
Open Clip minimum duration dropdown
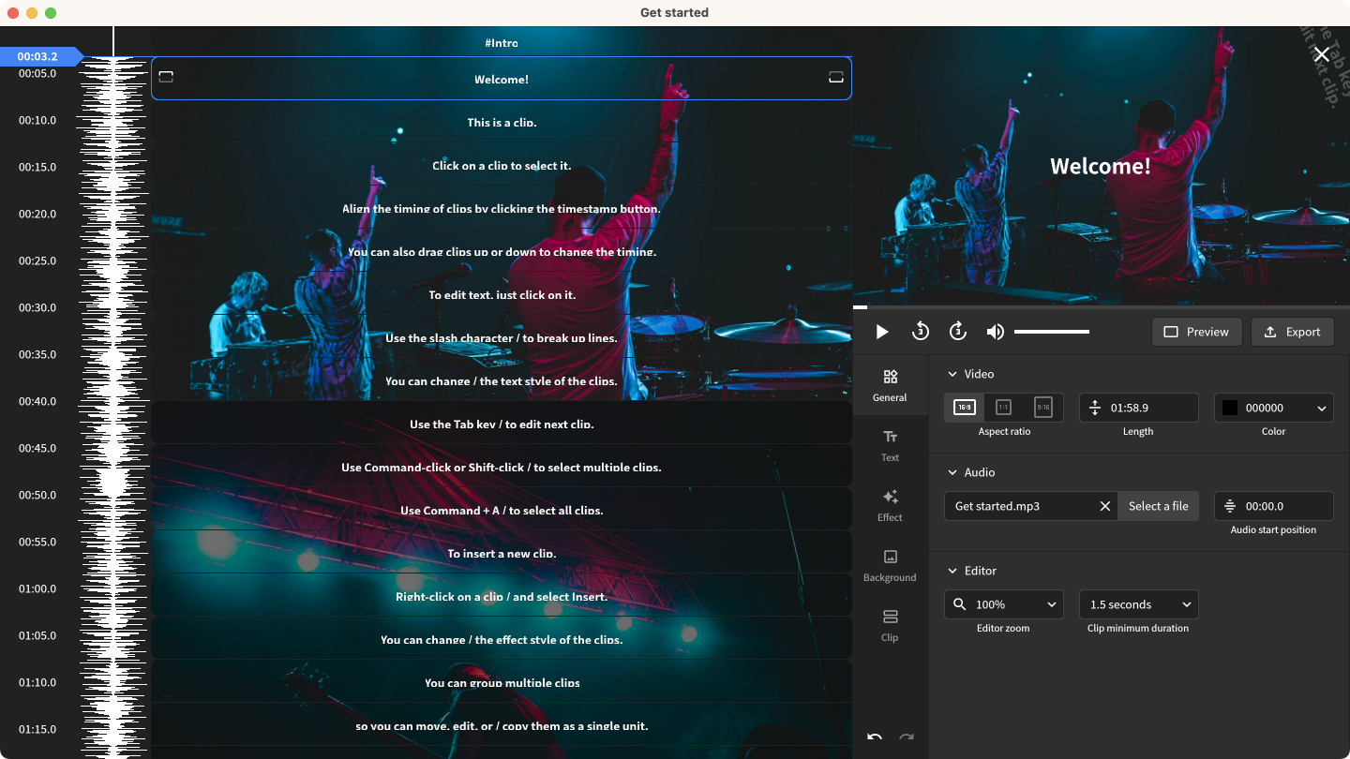(1138, 604)
